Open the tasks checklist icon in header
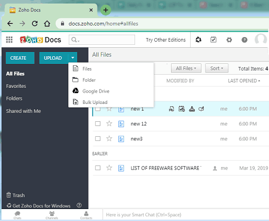Screen dimensions: 269x221 click(x=213, y=39)
